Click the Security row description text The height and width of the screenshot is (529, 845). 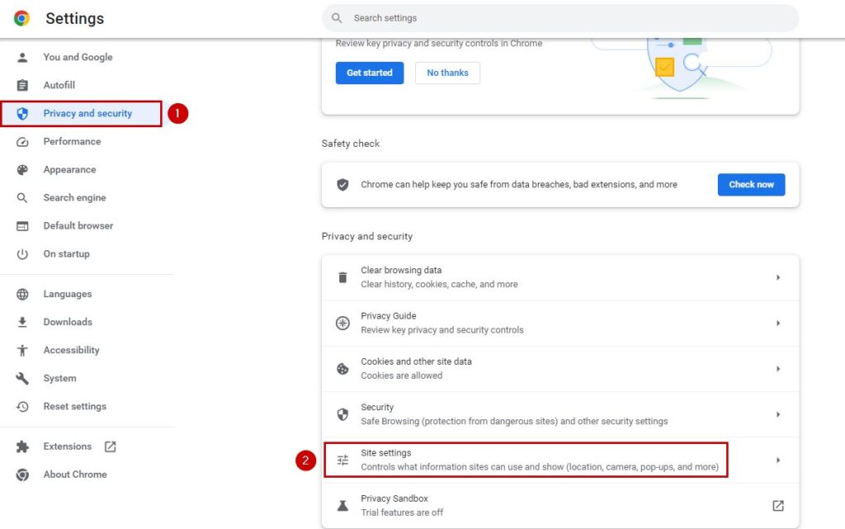click(514, 421)
